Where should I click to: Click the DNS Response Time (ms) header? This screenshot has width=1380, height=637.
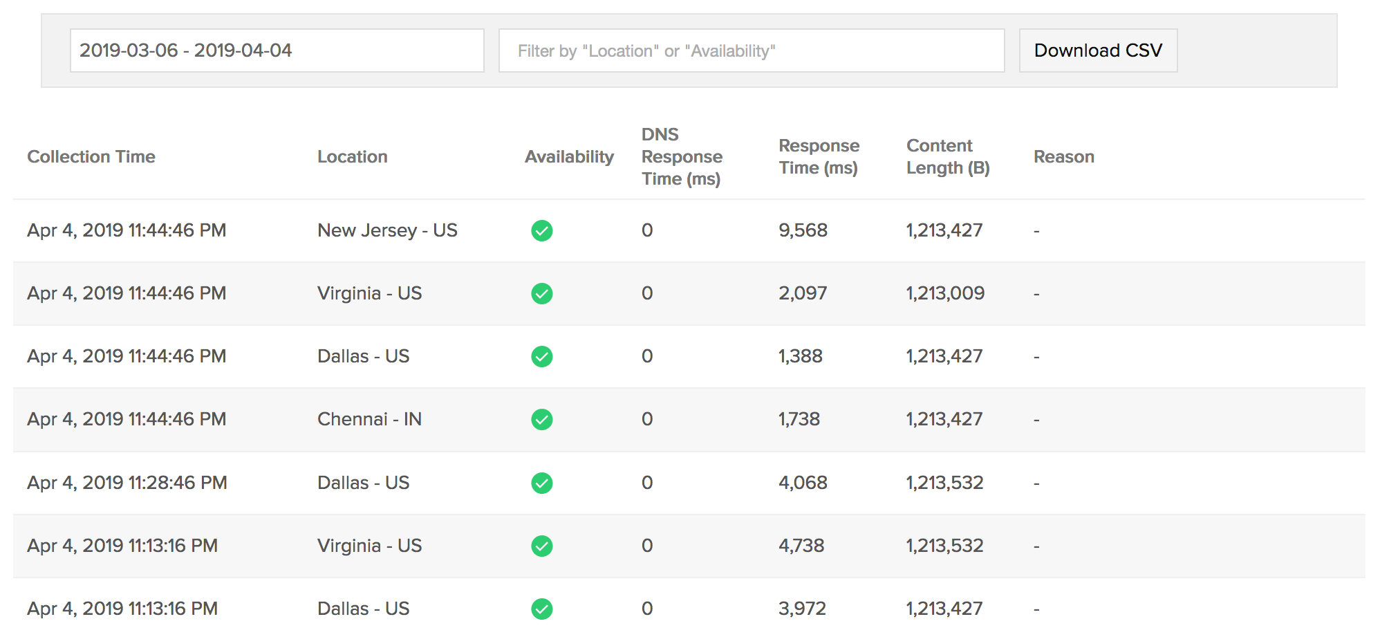[x=682, y=157]
